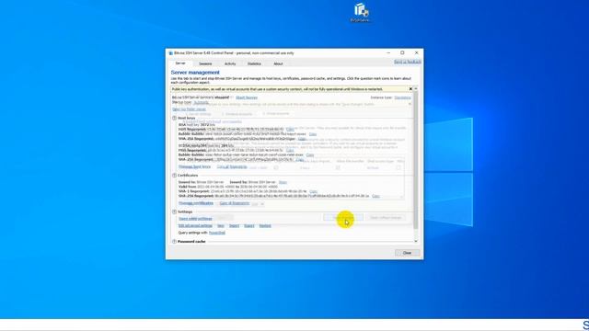The height and width of the screenshot is (331, 589).
Task: Open the PowerShell query settings link
Action: point(217,233)
